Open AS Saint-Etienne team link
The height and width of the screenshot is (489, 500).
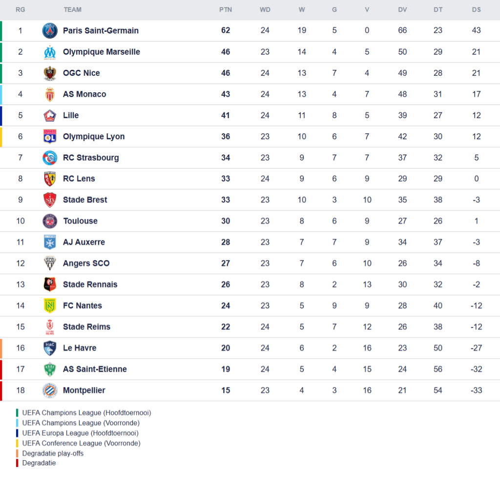[x=95, y=369]
